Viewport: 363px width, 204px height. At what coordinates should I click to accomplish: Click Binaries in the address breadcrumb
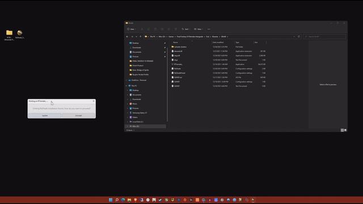(x=215, y=36)
